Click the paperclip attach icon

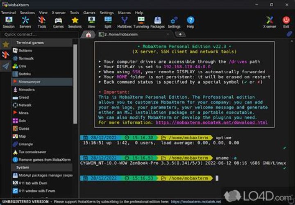click(x=289, y=34)
